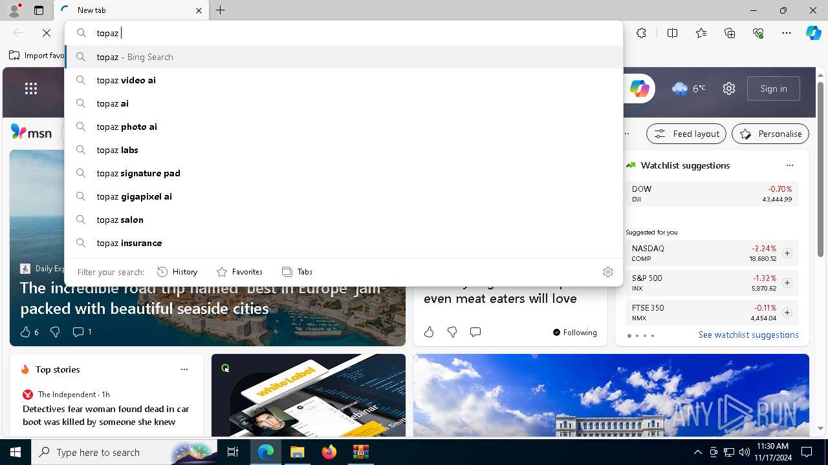828x465 pixels.
Task: Open Browser essentials heart icon
Action: [x=758, y=33]
